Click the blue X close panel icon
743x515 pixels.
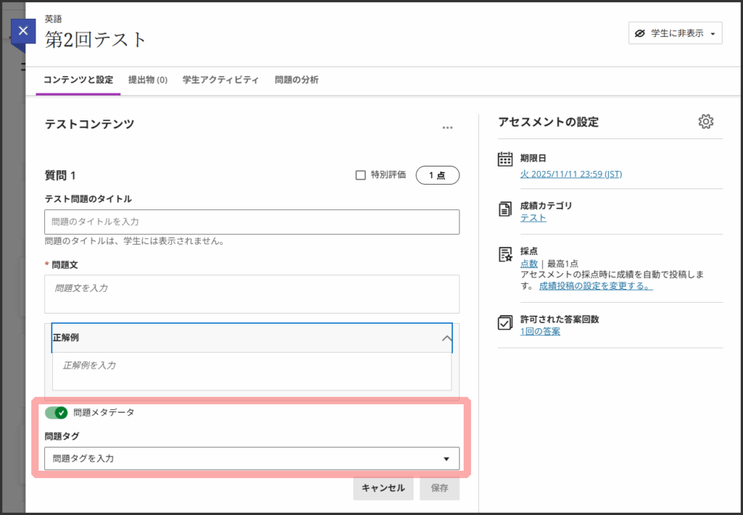click(x=23, y=31)
